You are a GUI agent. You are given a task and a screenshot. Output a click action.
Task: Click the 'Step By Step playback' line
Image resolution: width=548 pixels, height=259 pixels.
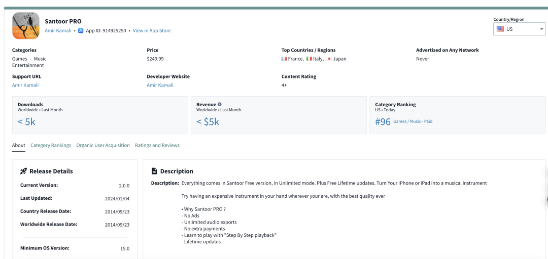tap(229, 235)
